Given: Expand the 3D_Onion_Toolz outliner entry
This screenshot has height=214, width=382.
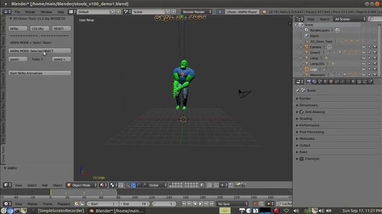Looking at the screenshot, I should [x=301, y=42].
